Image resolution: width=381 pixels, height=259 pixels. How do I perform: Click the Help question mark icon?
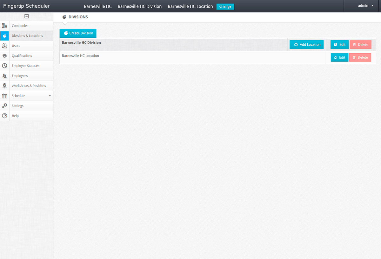tap(4, 116)
